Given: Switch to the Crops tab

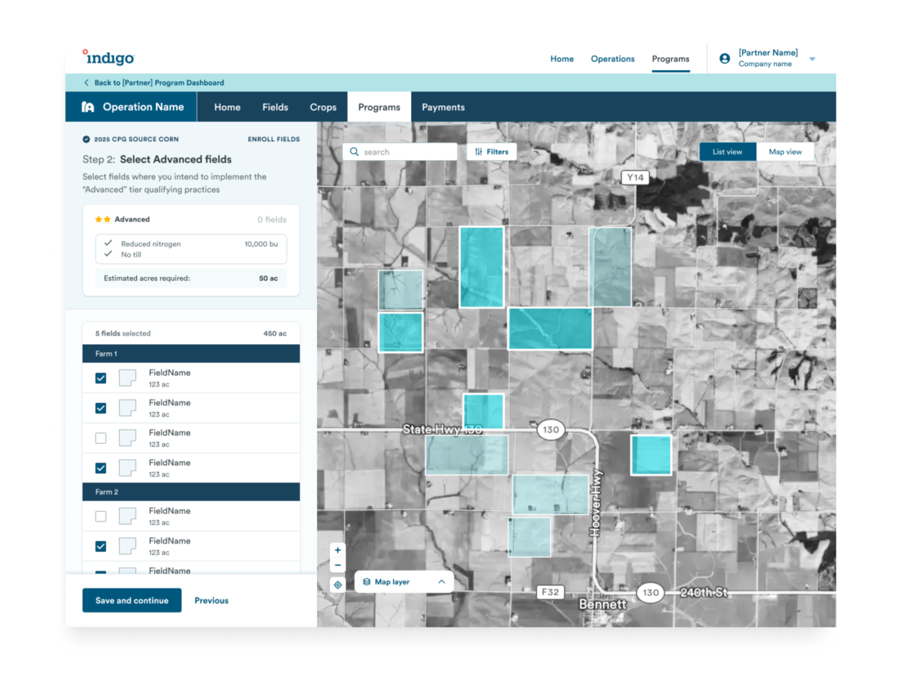Looking at the screenshot, I should click(x=323, y=107).
